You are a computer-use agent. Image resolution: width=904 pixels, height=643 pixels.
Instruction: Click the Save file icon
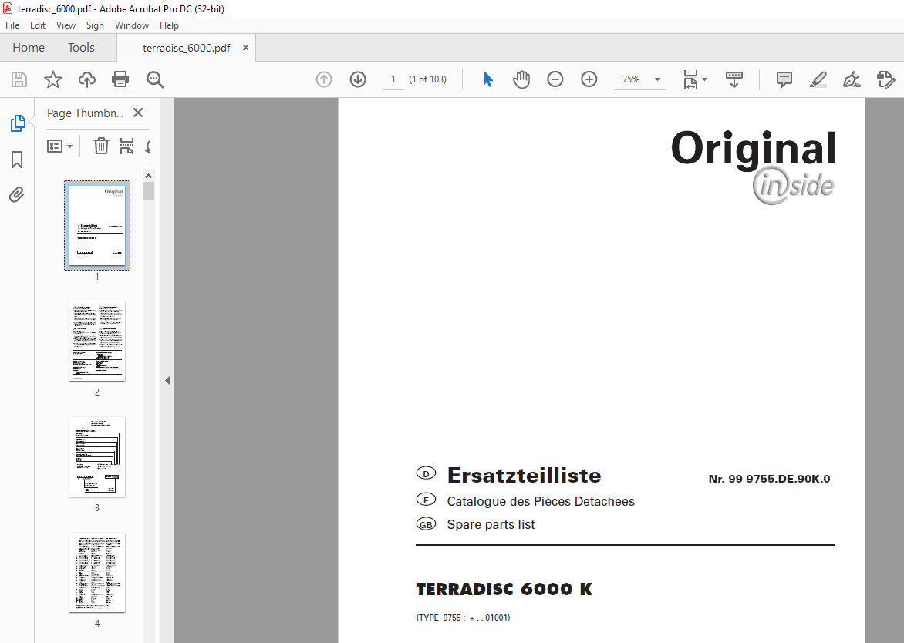[19, 79]
